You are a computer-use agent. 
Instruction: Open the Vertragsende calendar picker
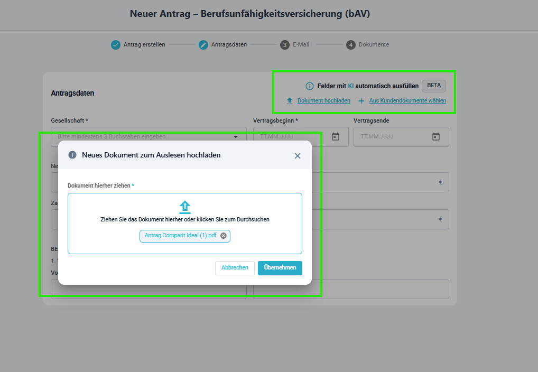coord(436,137)
